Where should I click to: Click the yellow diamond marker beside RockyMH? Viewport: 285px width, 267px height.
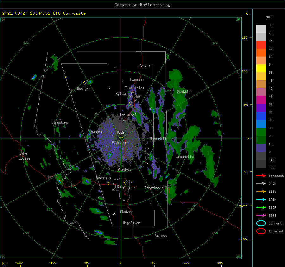coord(85,83)
